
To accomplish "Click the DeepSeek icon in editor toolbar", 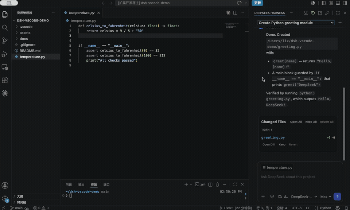I will (x=228, y=13).
